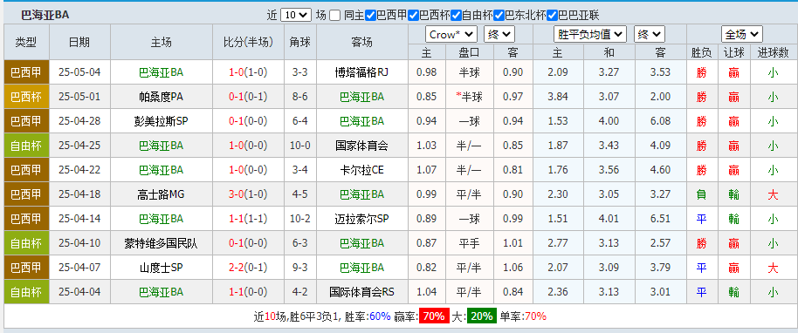The height and width of the screenshot is (333, 798).
Task: Click the 日期 column header
Action: click(x=79, y=42)
